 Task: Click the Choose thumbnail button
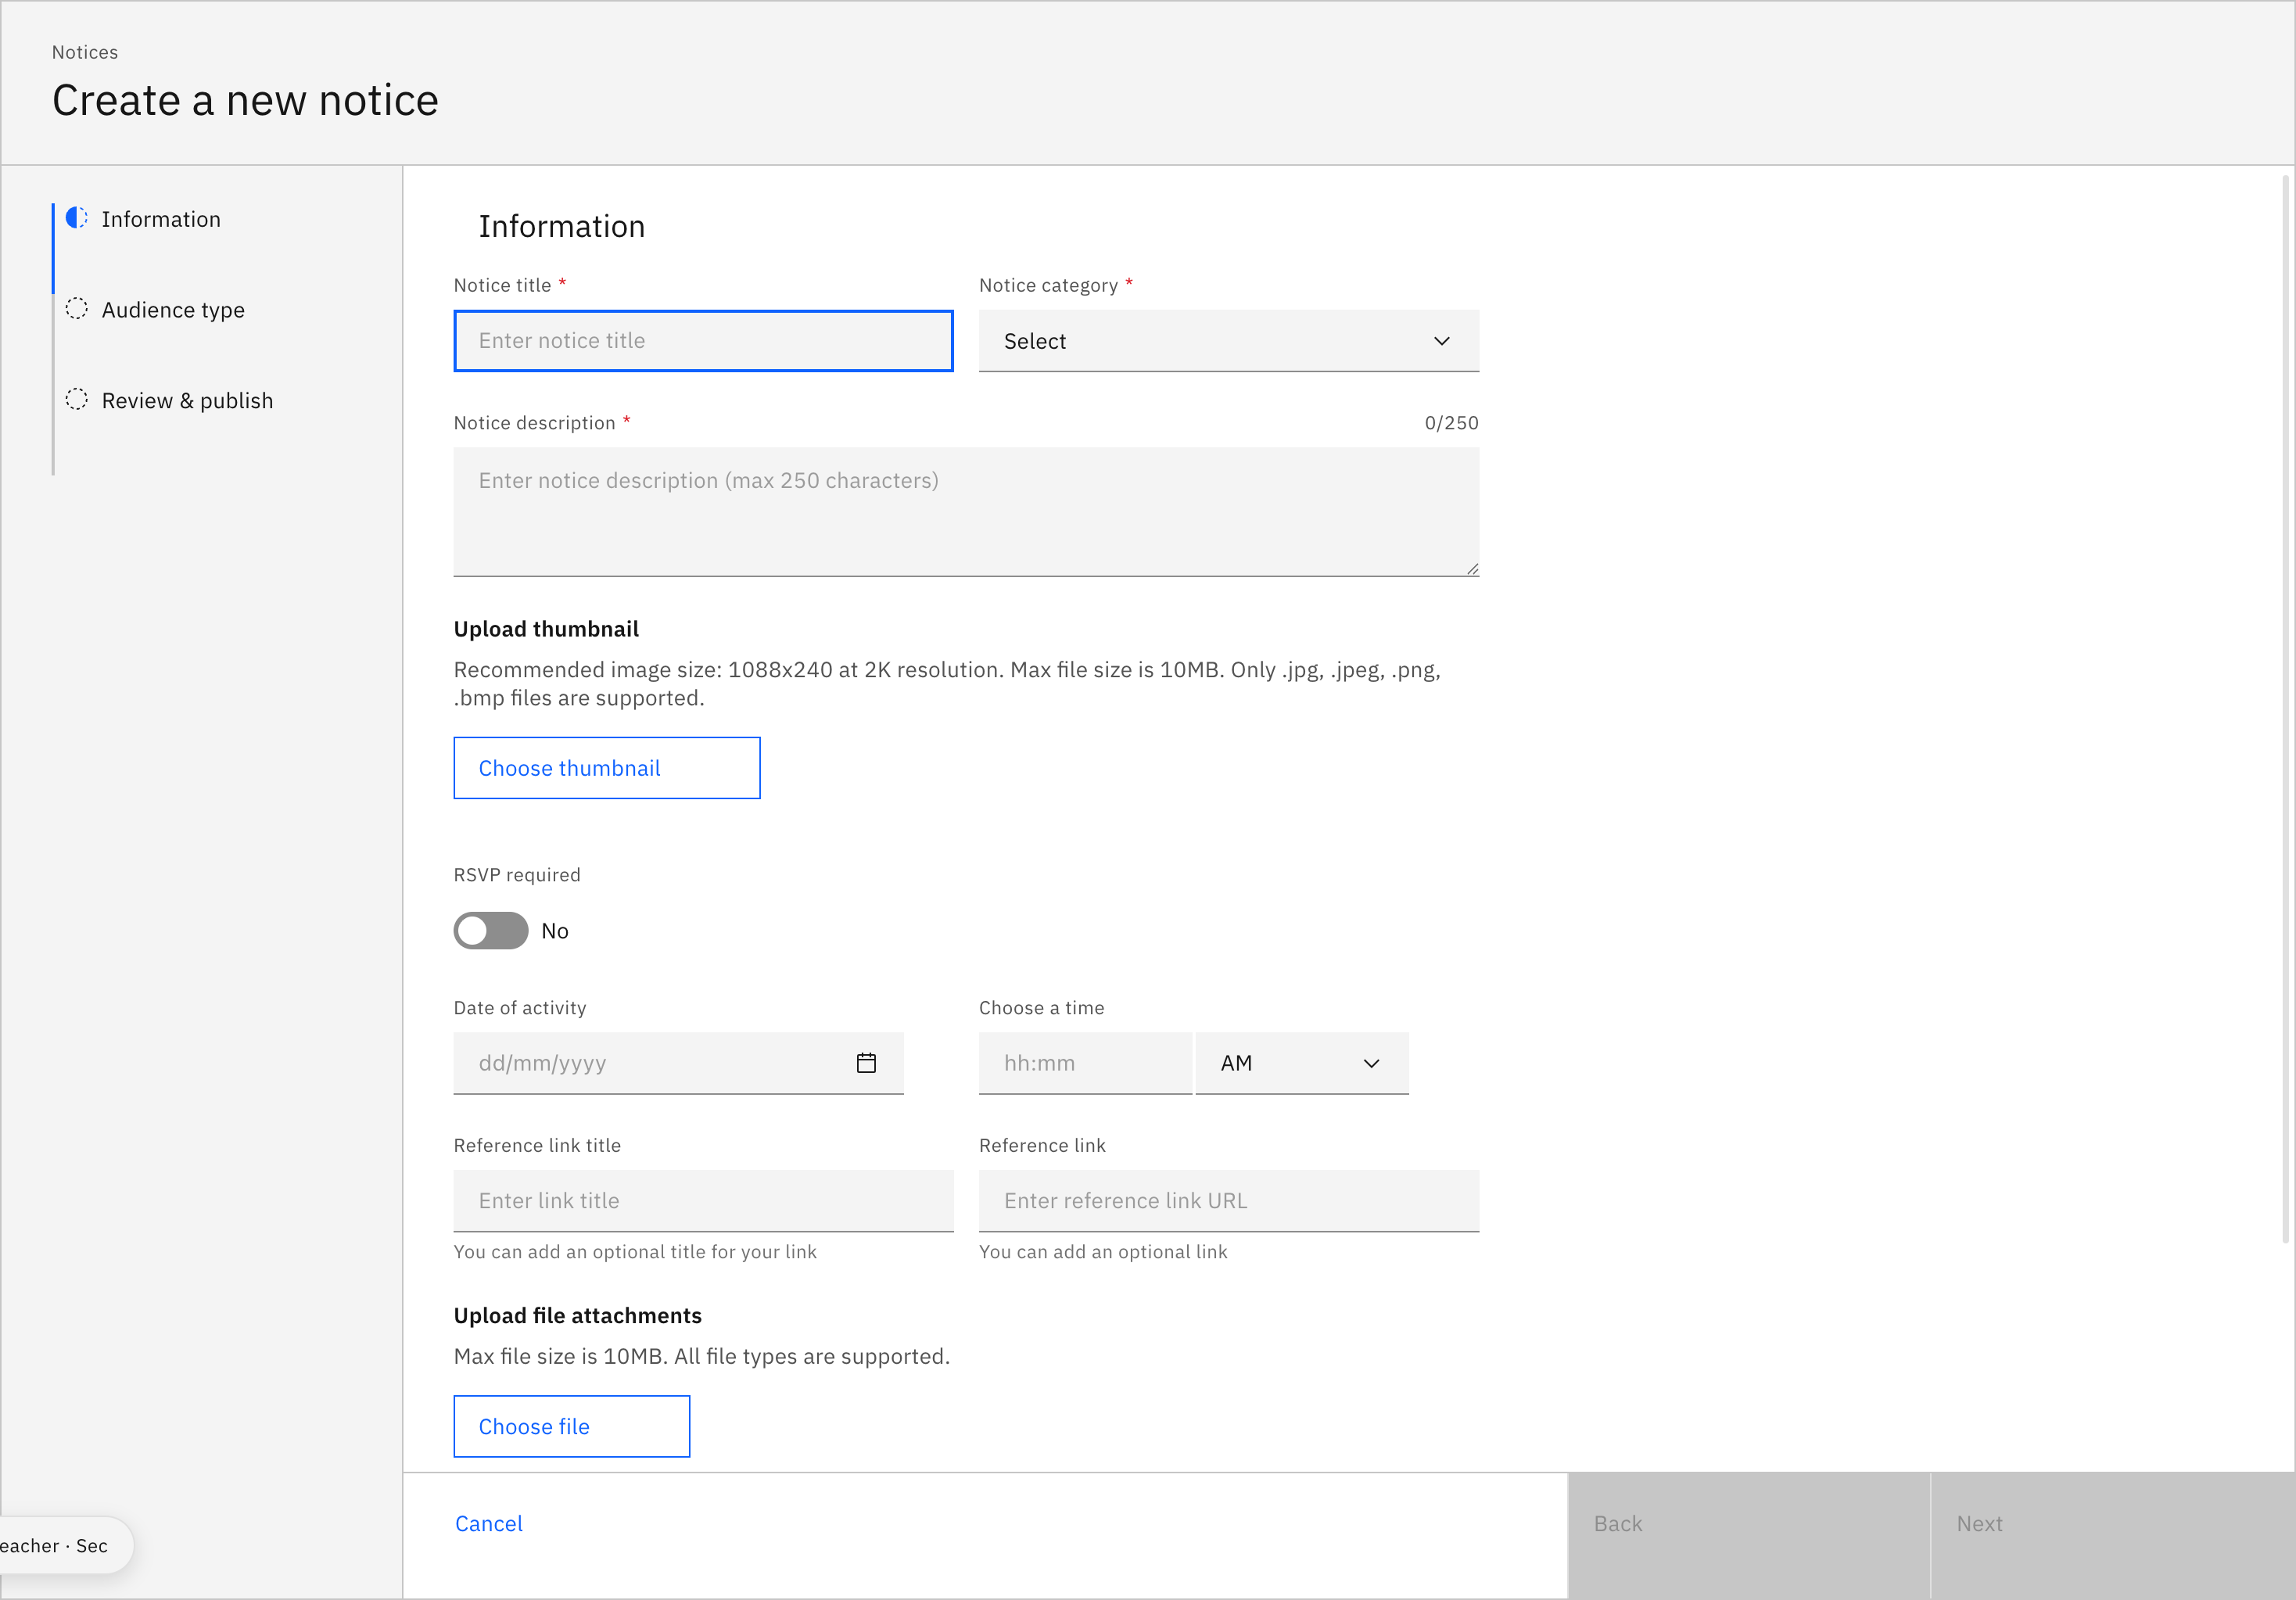pos(607,768)
